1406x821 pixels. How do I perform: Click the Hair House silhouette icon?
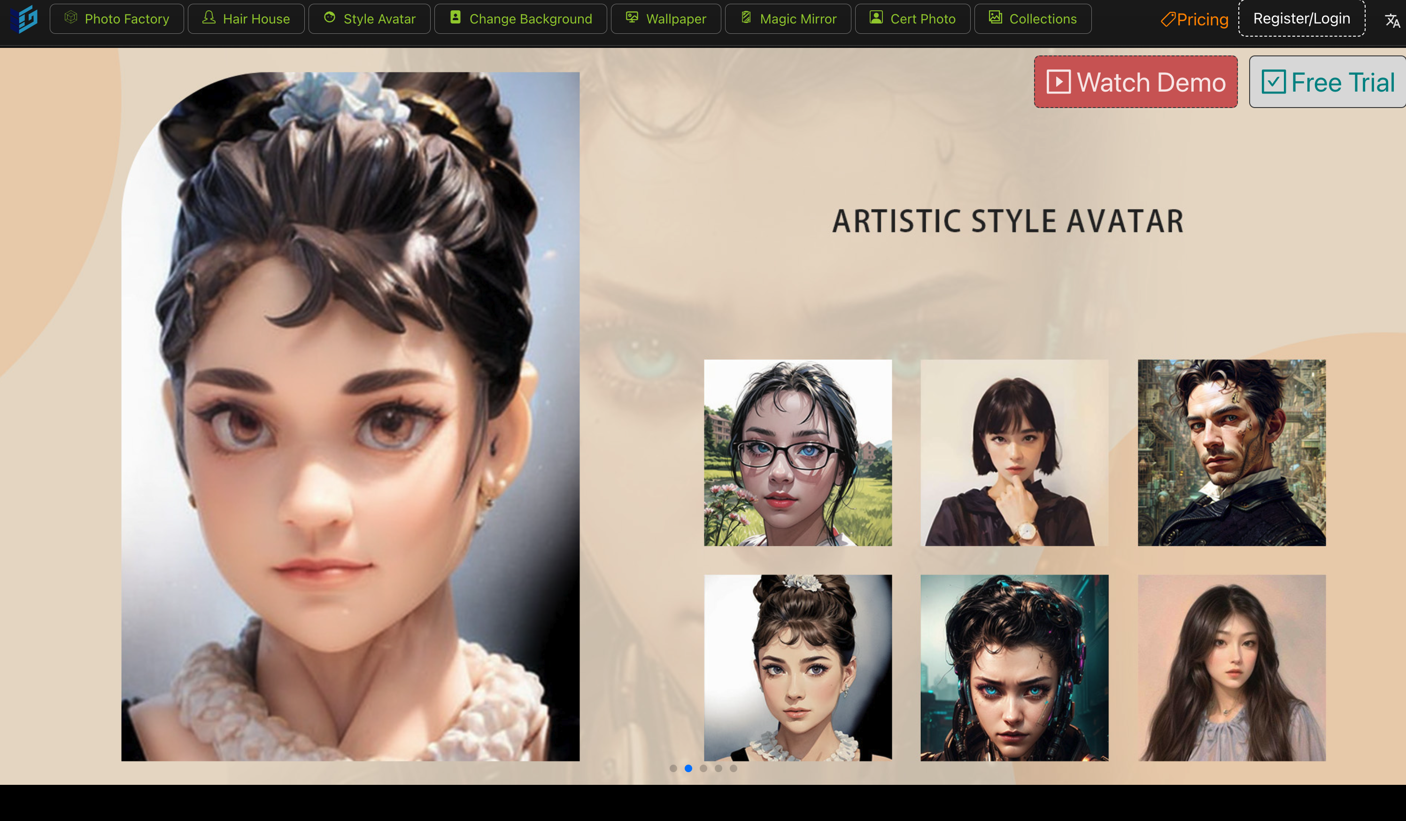pyautogui.click(x=209, y=18)
